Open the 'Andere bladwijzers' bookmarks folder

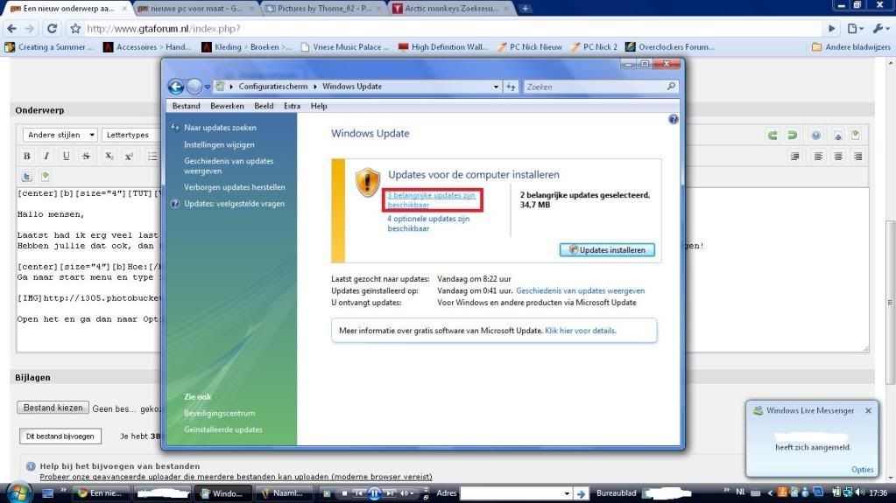coord(850,47)
